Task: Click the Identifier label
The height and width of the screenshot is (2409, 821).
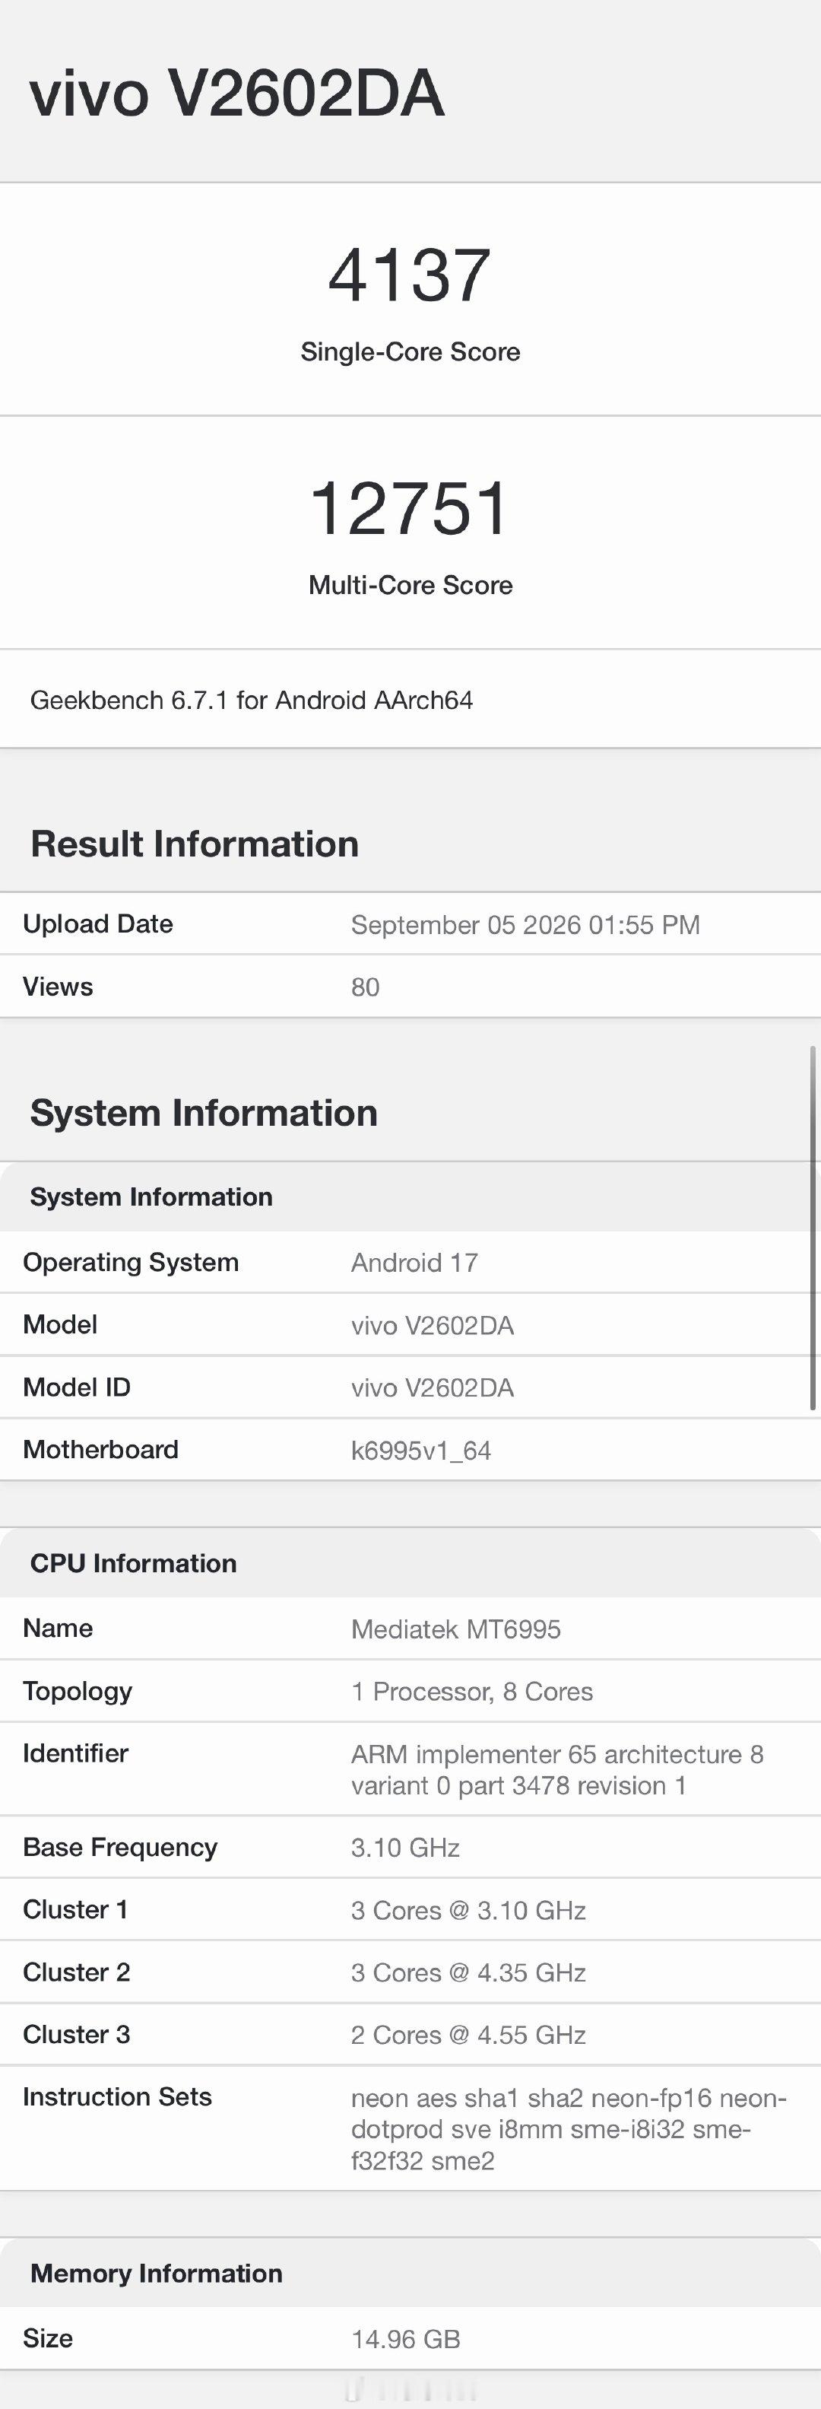Action: [76, 1753]
